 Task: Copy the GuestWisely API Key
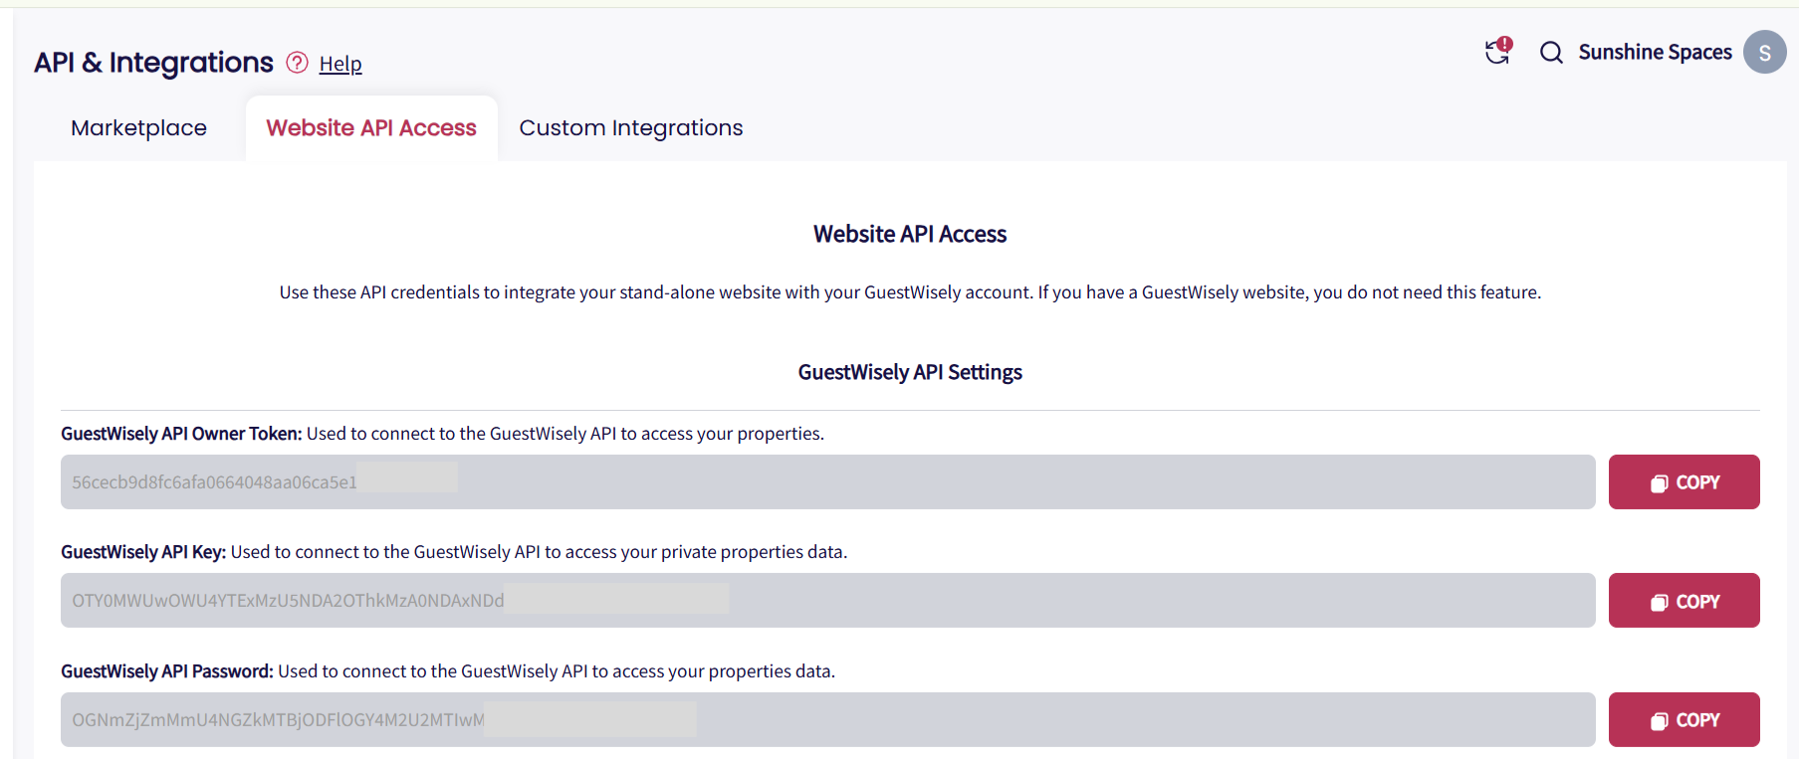coord(1684,601)
